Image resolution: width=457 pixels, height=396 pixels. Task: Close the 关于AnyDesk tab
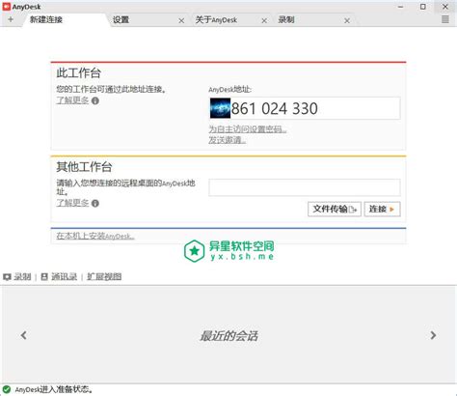[264, 20]
